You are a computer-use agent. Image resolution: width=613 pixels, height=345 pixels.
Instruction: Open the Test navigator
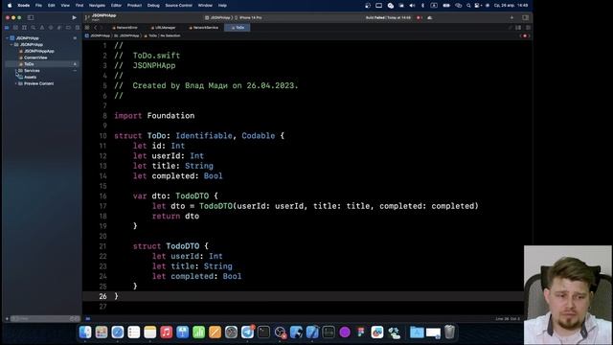[x=51, y=28]
